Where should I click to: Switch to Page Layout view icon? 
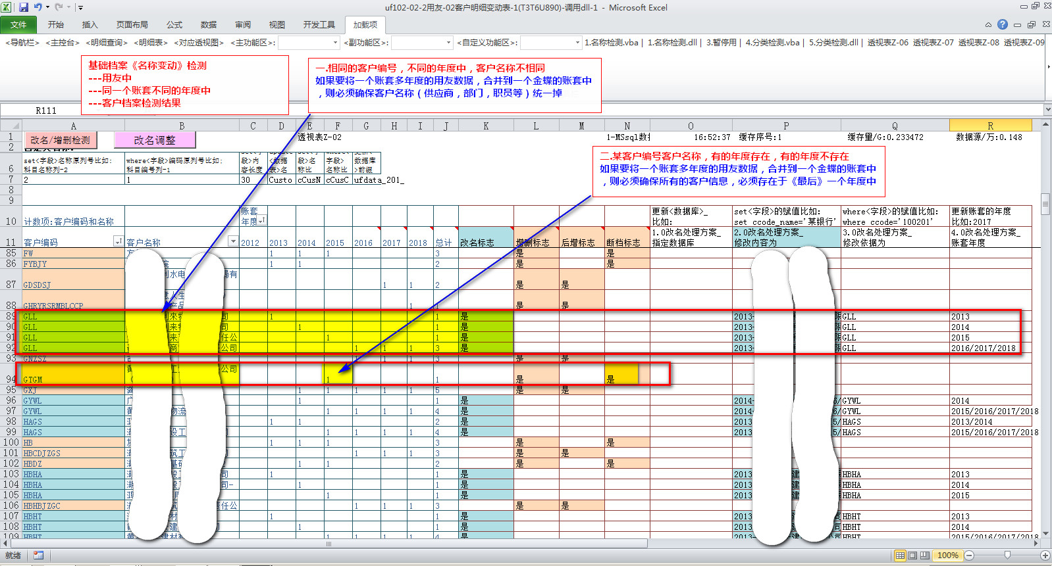point(912,555)
